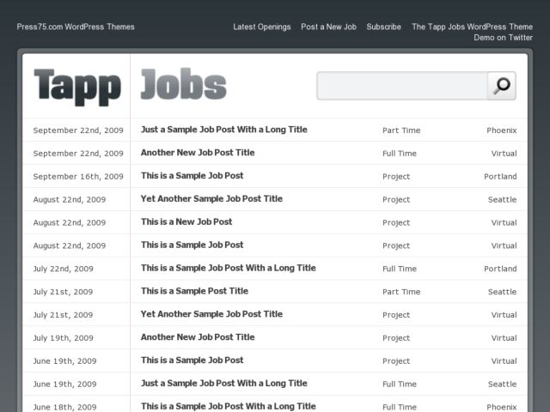This screenshot has width=550, height=412.
Task: Click the magnifying glass search icon
Action: point(502,86)
